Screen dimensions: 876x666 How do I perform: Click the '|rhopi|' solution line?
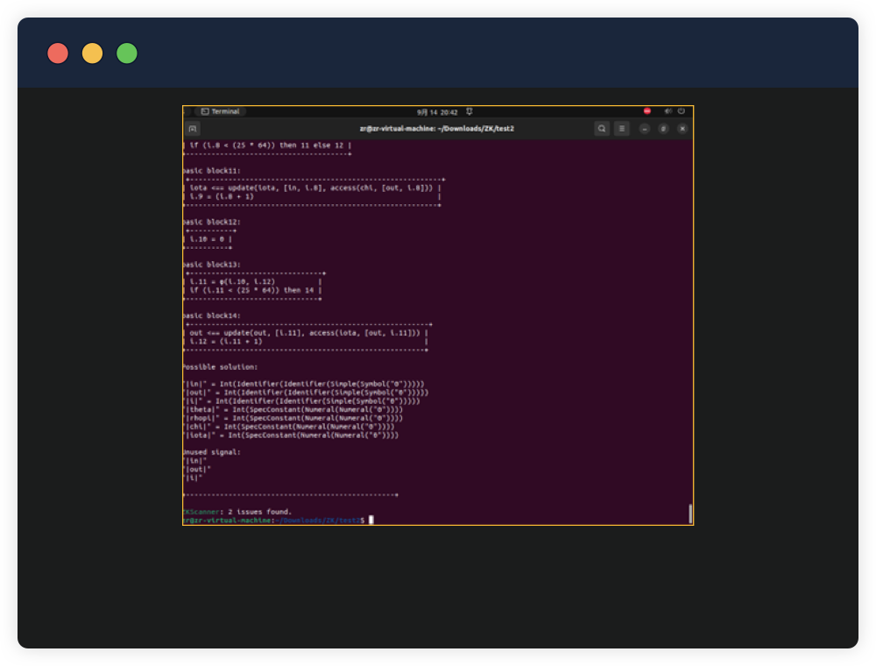293,418
